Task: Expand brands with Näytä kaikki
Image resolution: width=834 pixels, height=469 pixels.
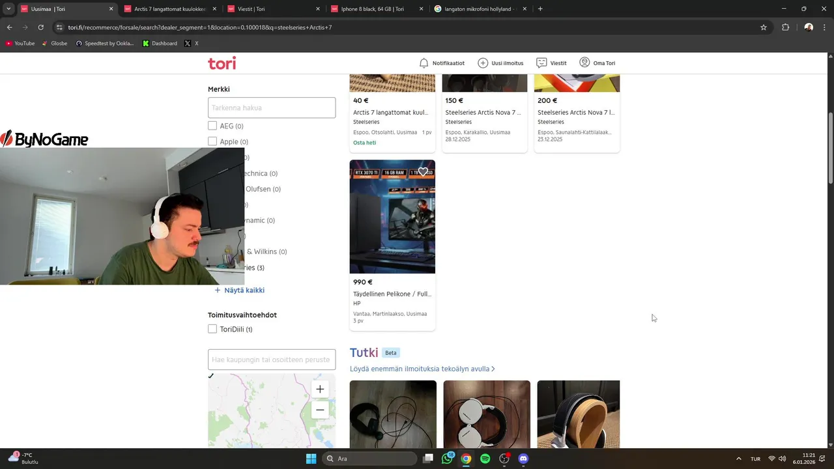Action: point(240,291)
